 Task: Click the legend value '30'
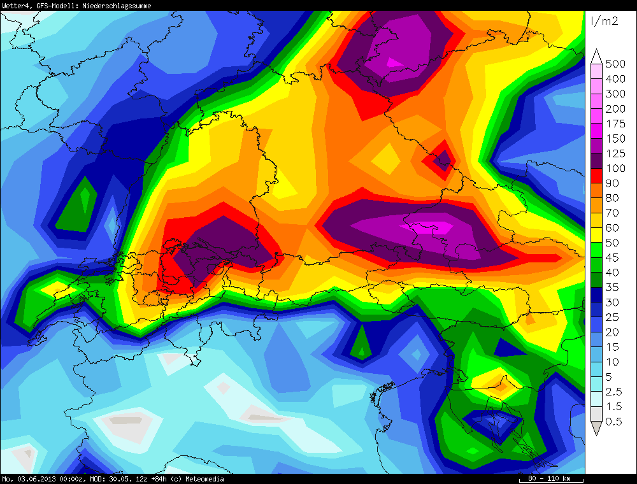tap(612, 302)
